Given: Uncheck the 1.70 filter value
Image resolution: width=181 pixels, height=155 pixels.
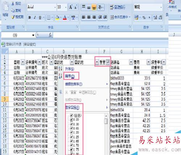Looking at the screenshot, I should (71, 145).
